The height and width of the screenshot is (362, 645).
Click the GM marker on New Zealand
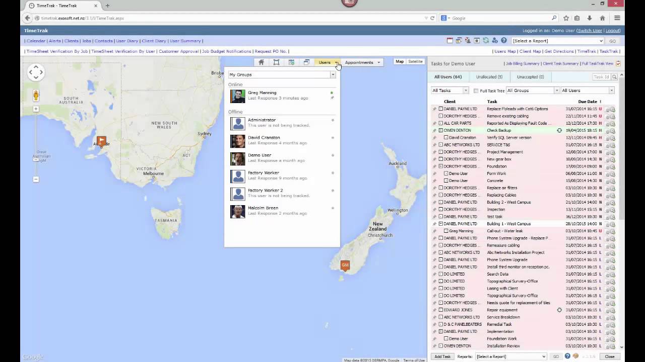pos(345,265)
